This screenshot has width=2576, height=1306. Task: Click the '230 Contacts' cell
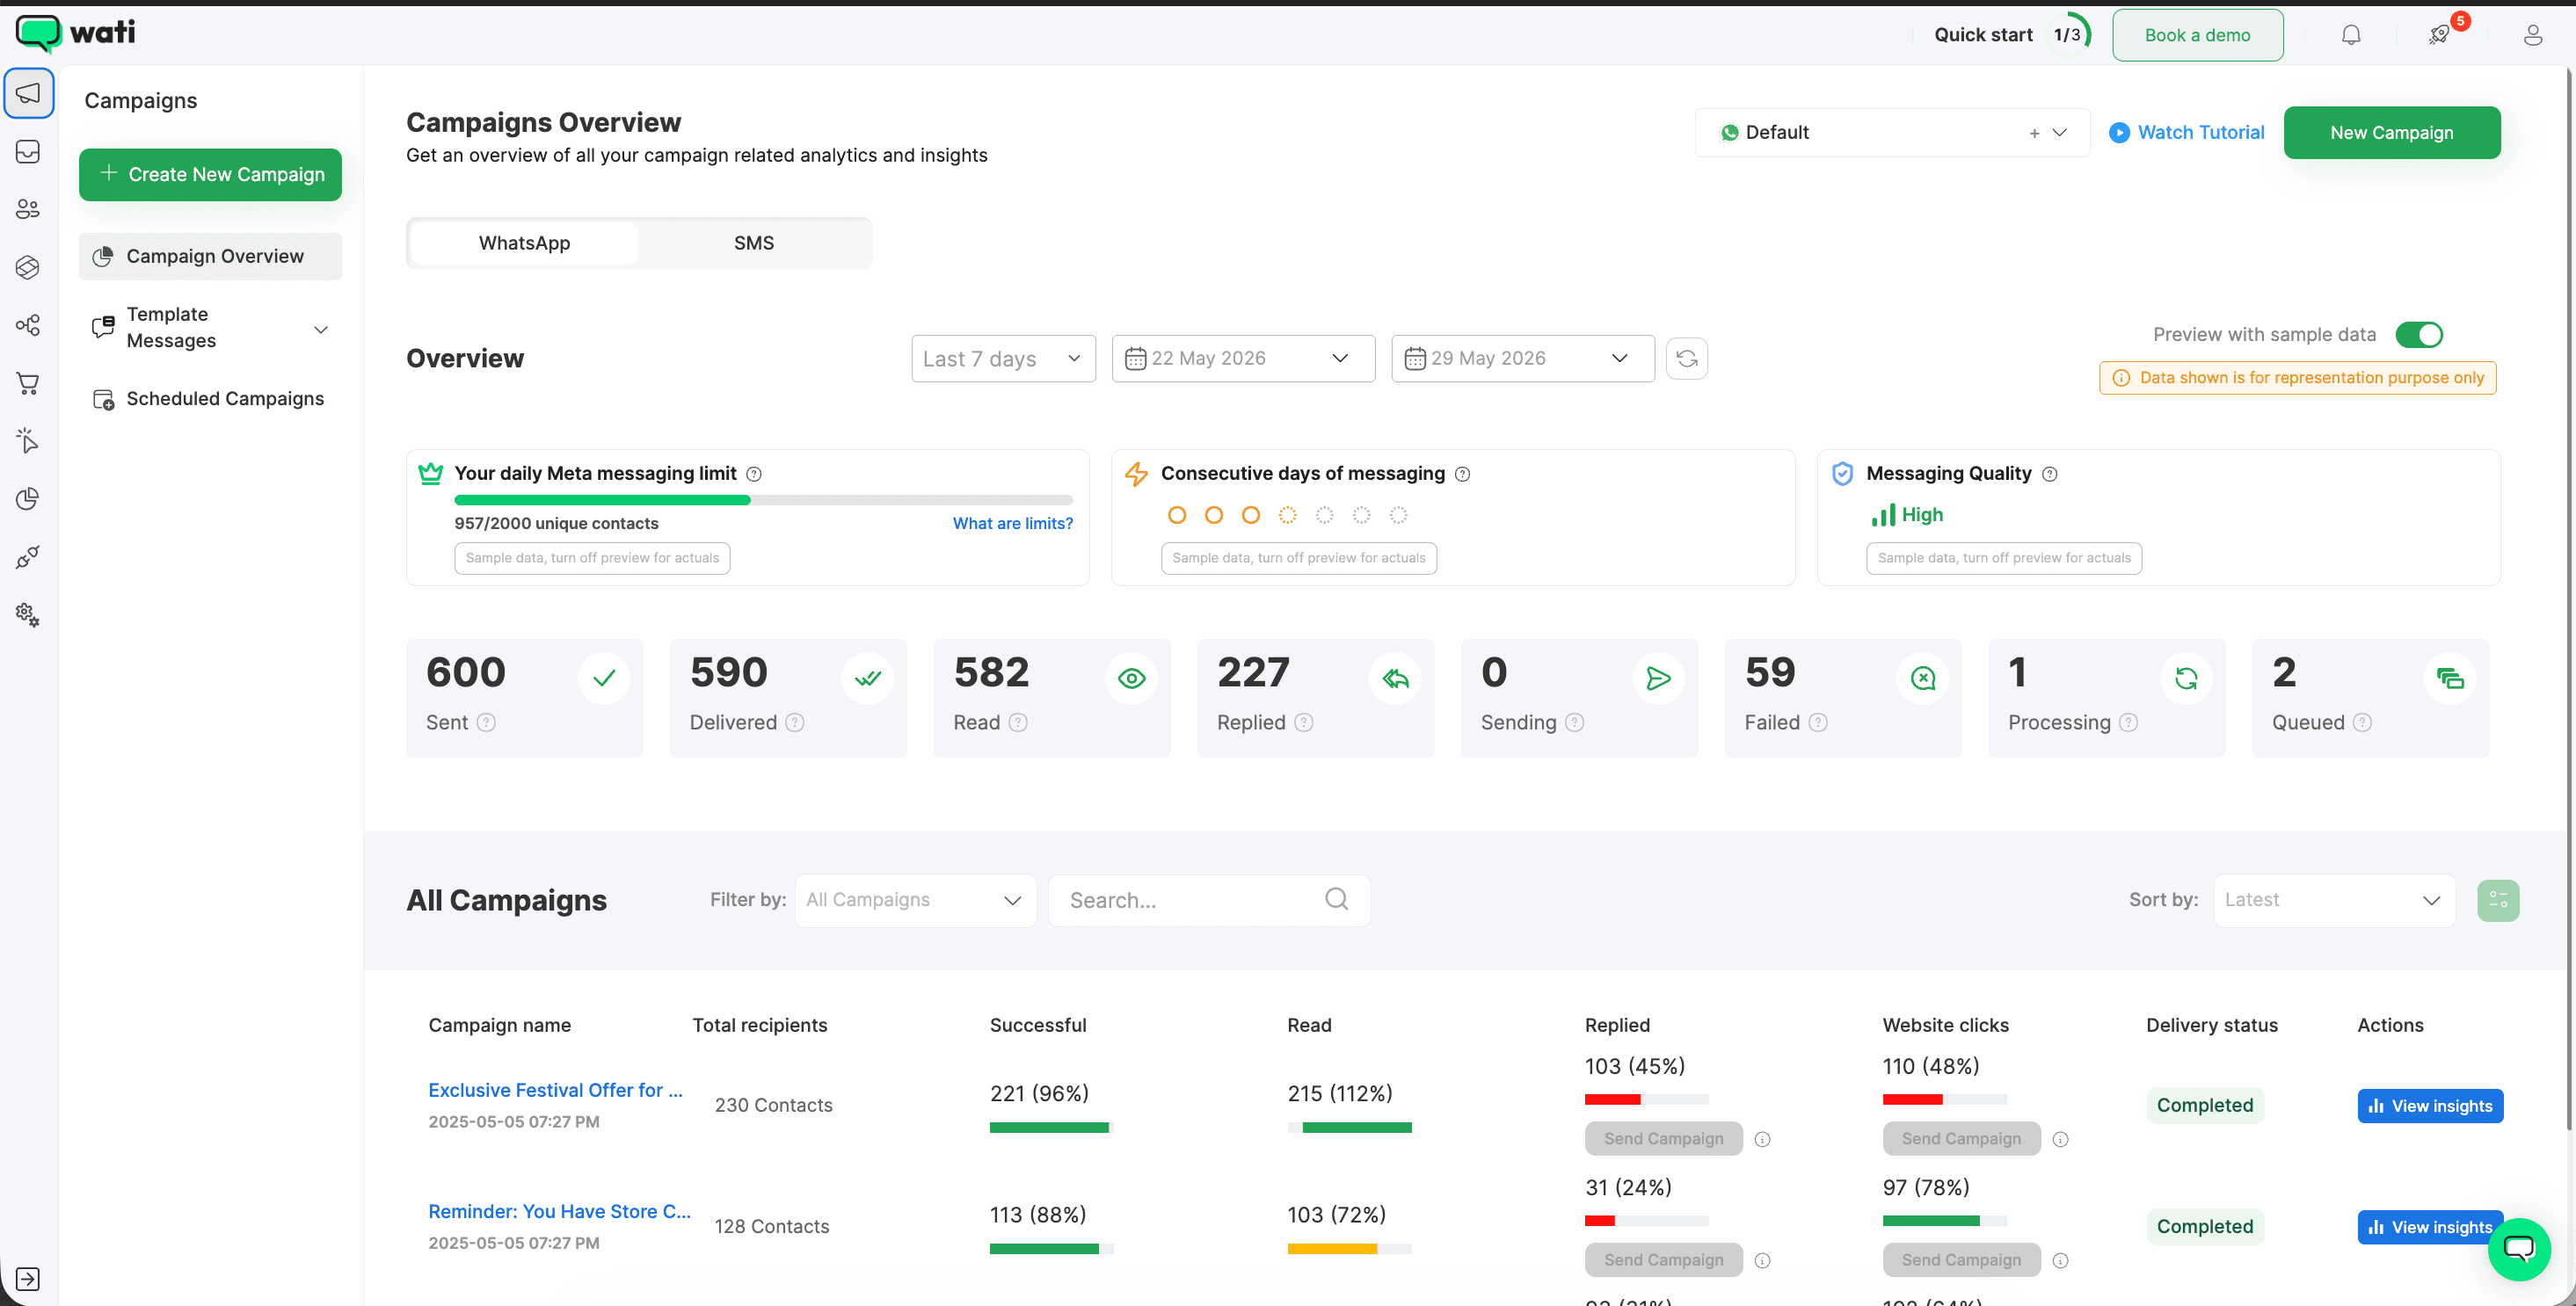pos(773,1105)
